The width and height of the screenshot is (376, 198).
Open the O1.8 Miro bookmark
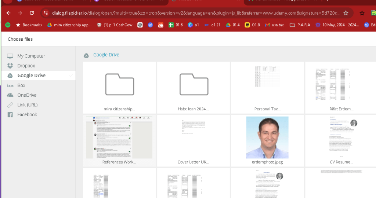[x=252, y=25]
